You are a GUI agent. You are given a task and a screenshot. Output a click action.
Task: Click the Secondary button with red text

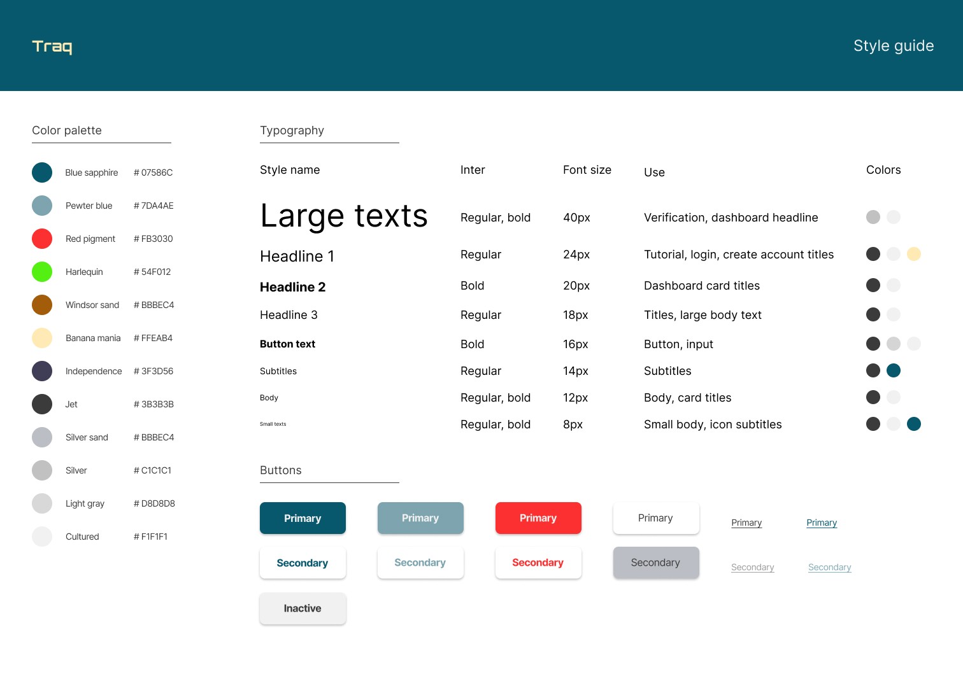click(538, 563)
